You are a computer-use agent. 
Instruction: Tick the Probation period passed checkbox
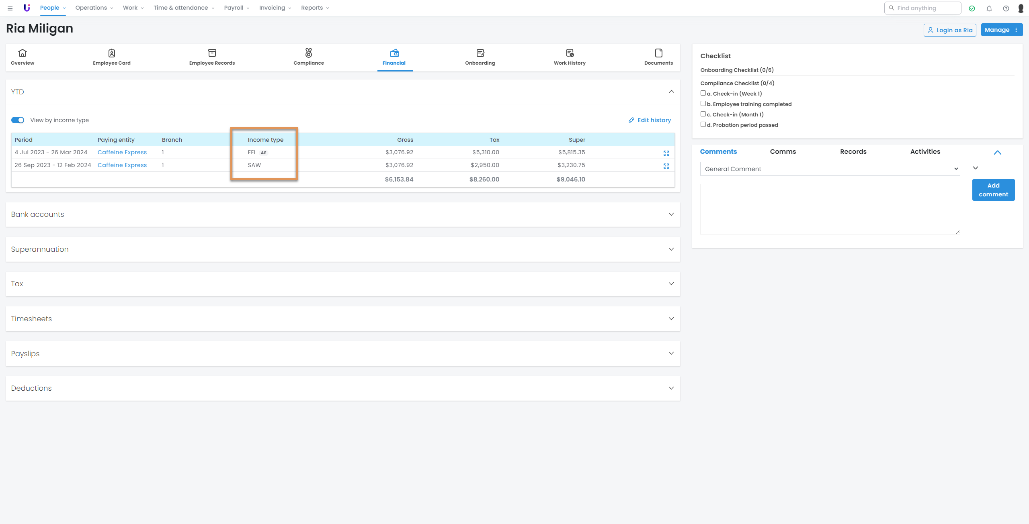[703, 124]
